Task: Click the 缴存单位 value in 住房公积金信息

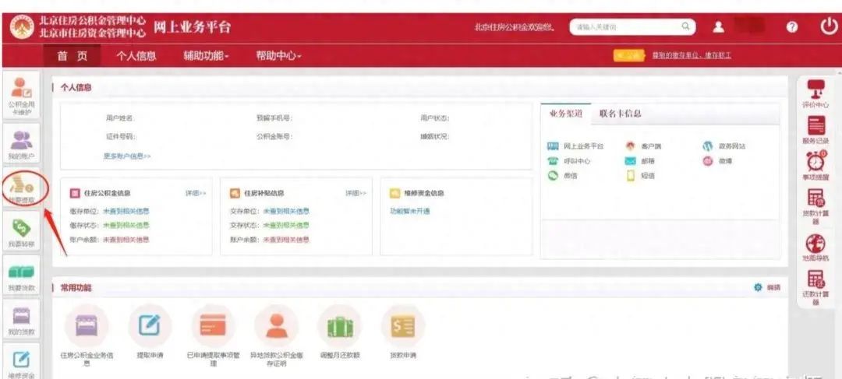Action: (x=126, y=211)
